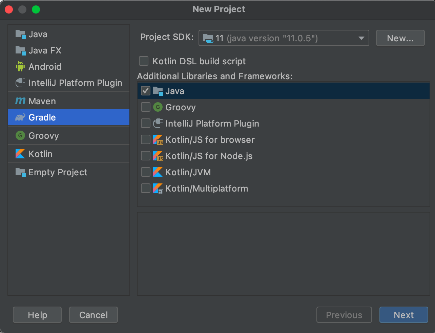Select the Java FX project type
The width and height of the screenshot is (435, 333).
pos(69,50)
